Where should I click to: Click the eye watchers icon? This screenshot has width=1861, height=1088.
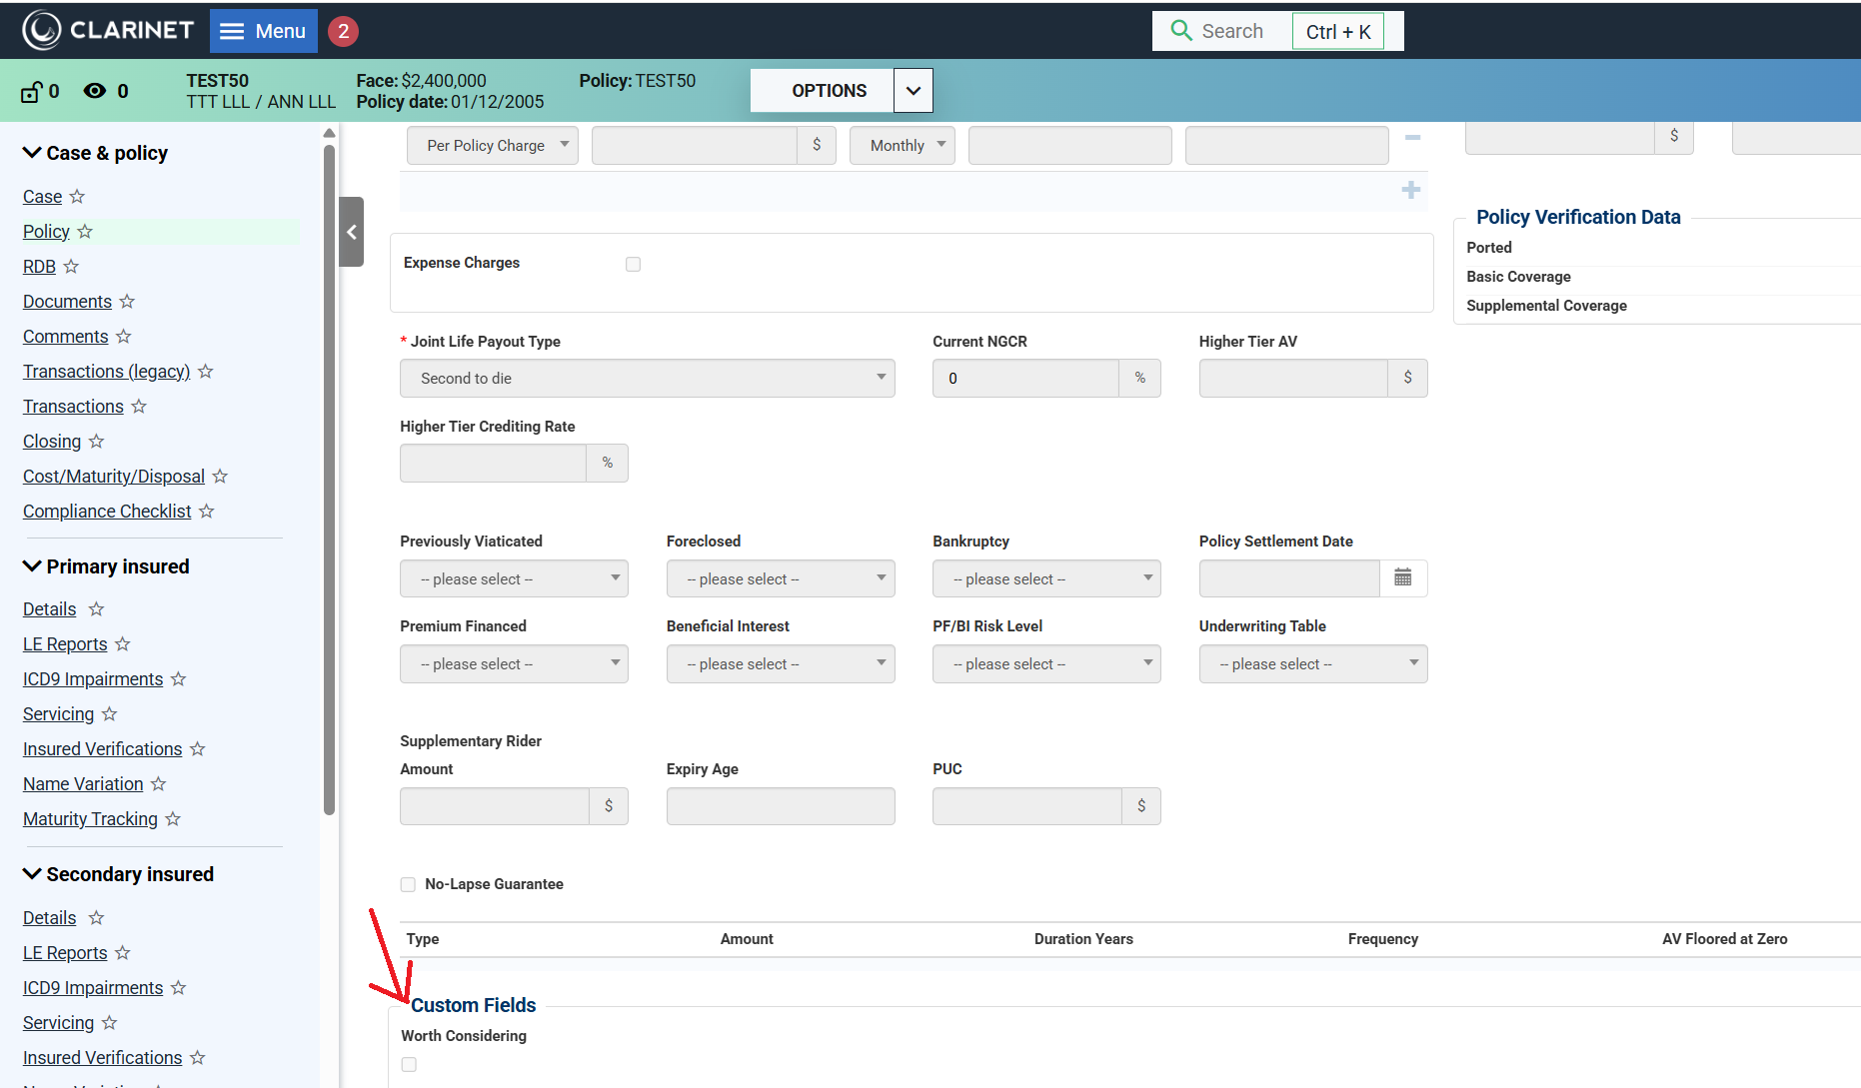pyautogui.click(x=95, y=91)
